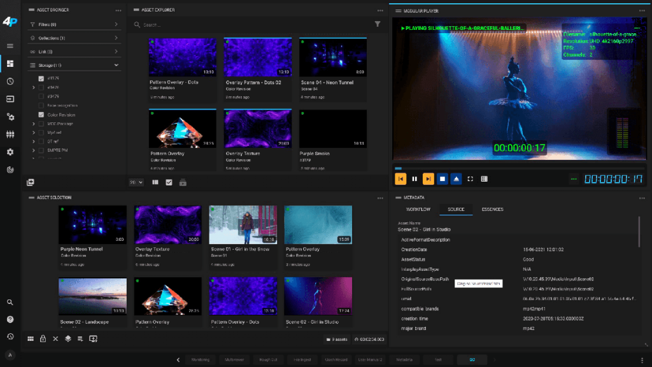Open the Monitoring workspace at the bottom bar

[x=200, y=359]
